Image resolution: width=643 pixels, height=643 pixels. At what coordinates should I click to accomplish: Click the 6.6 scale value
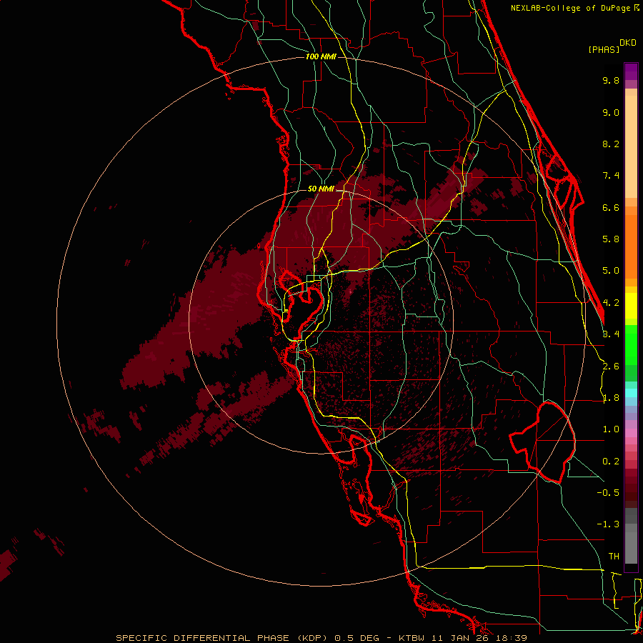611,207
